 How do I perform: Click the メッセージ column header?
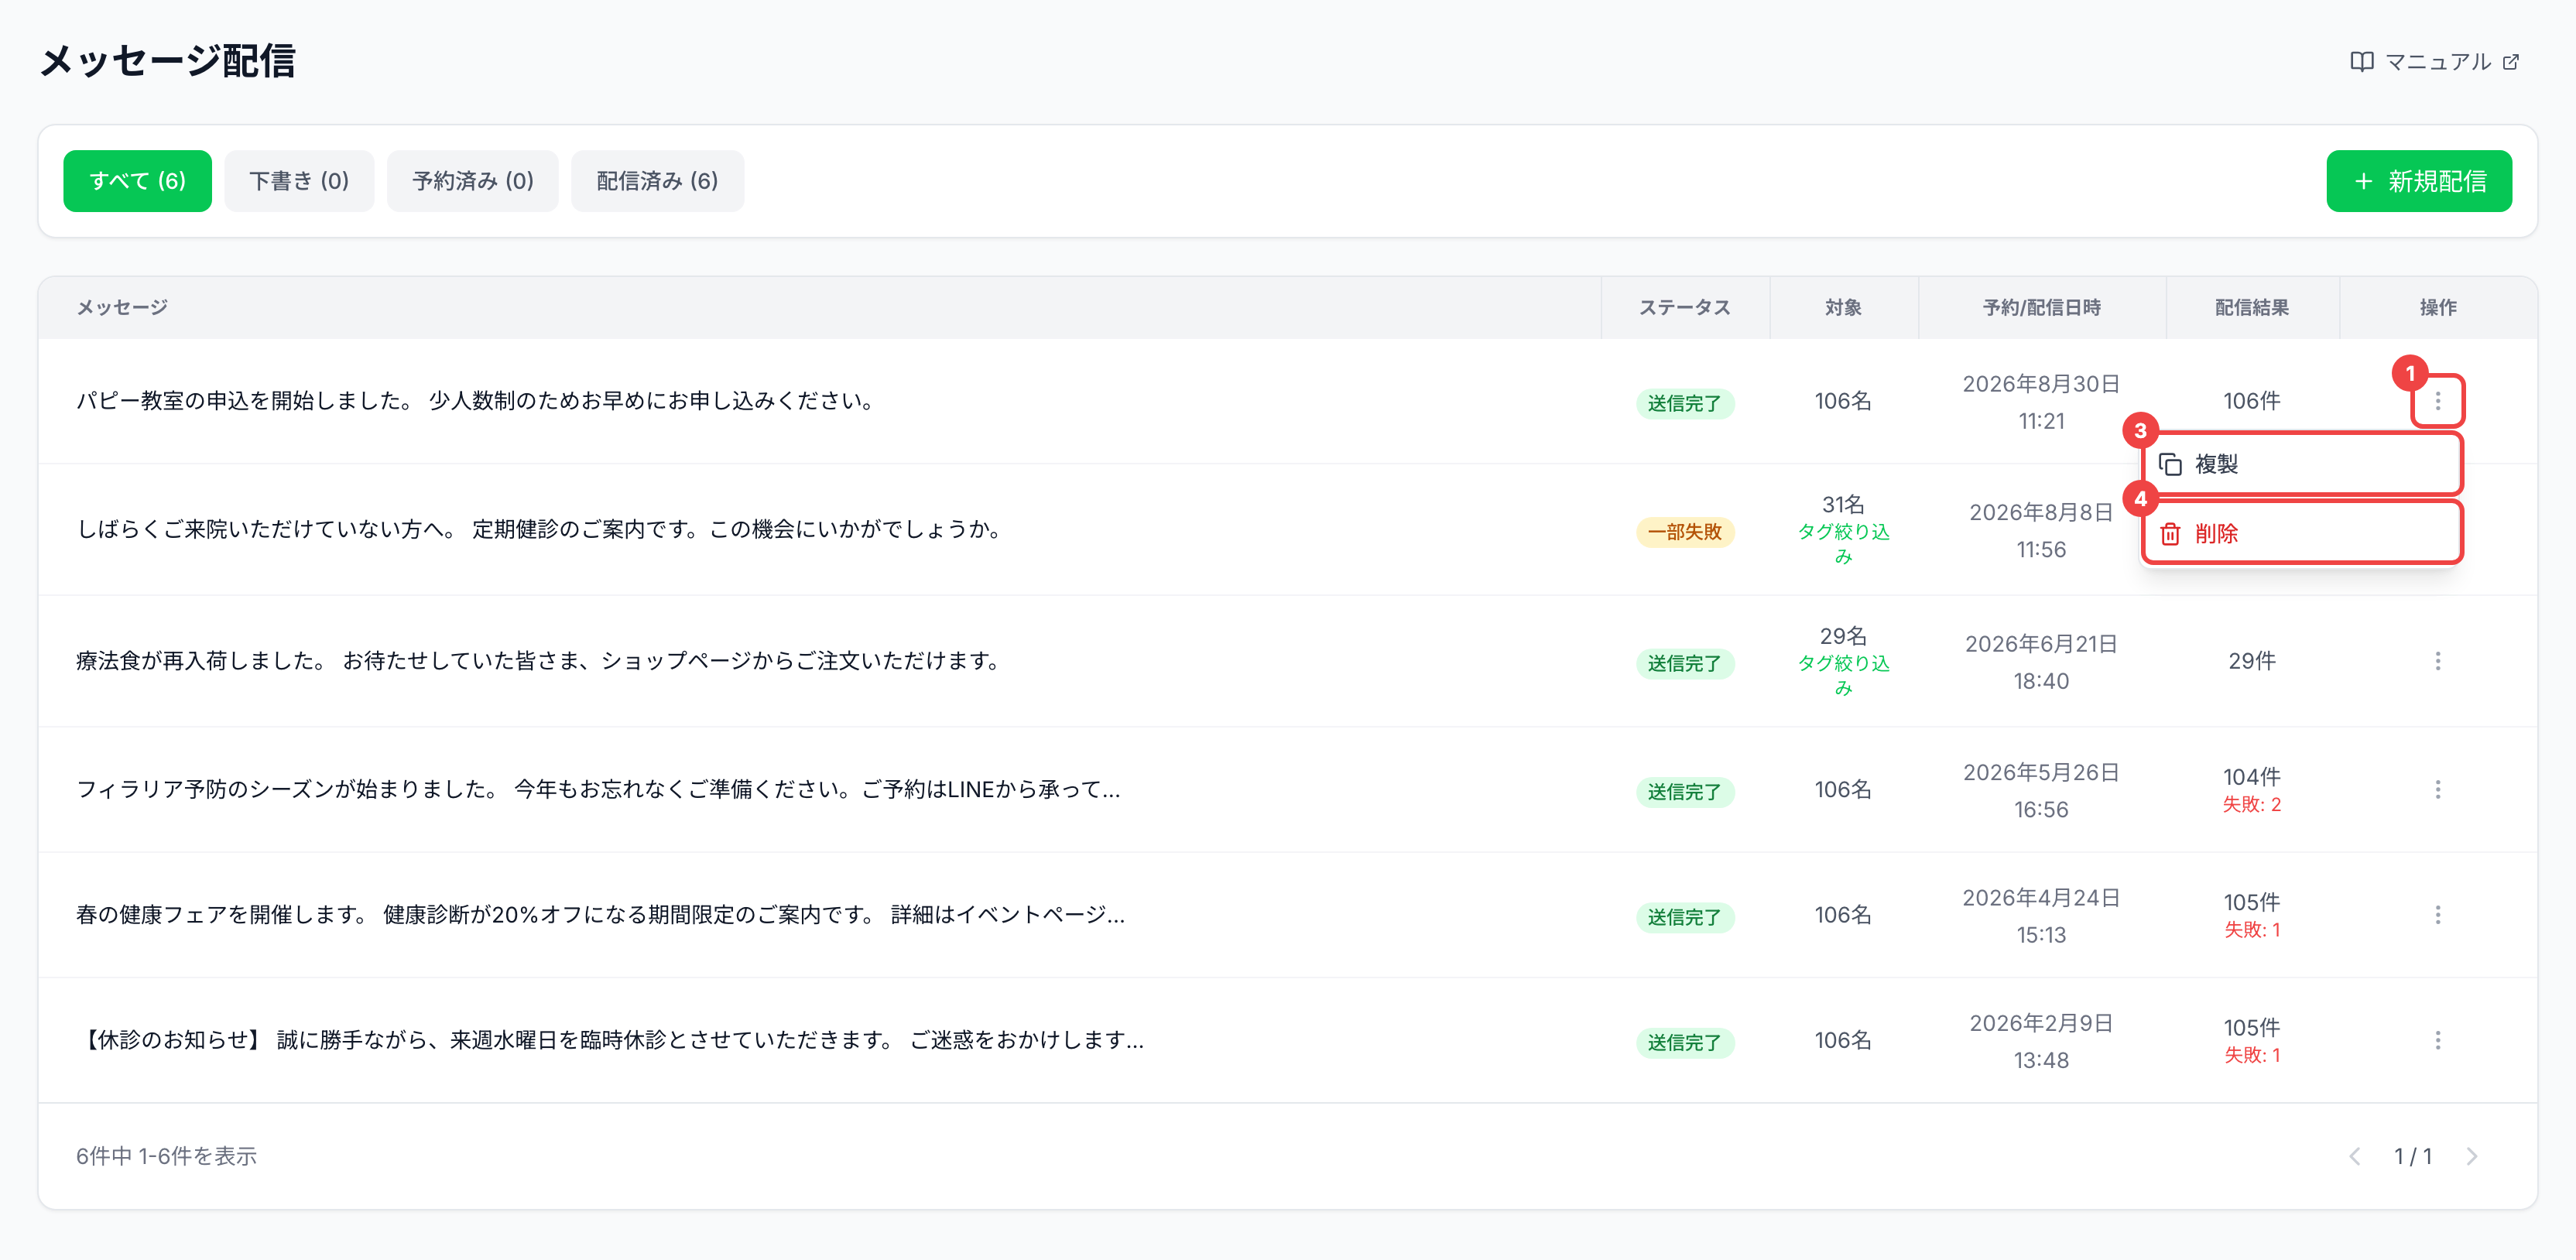[x=121, y=308]
